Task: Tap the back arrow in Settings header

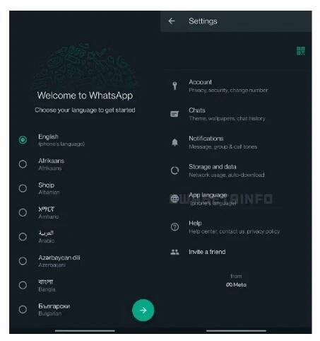Action: tap(172, 21)
